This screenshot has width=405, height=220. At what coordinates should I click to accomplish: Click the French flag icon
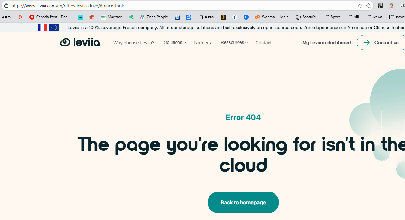[42, 27]
